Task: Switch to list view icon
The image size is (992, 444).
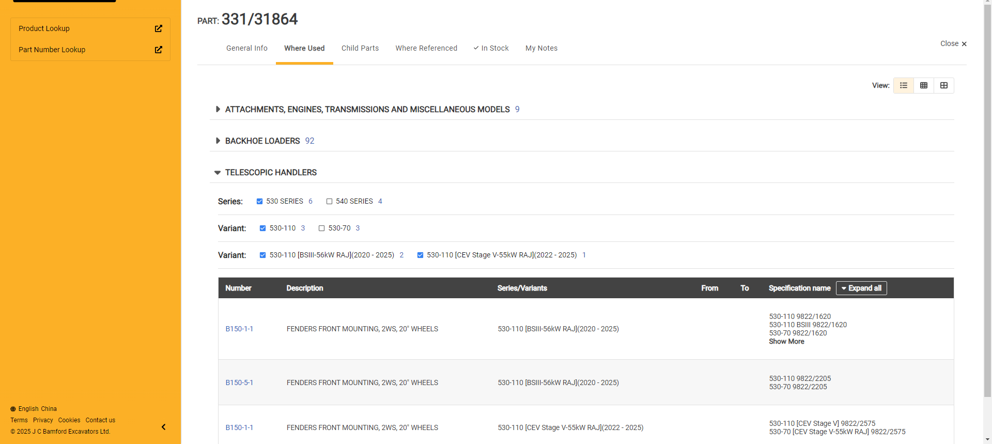Action: point(904,85)
